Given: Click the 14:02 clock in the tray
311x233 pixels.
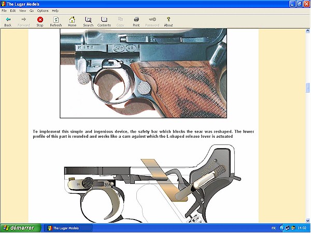Looking at the screenshot, I should click(302, 228).
